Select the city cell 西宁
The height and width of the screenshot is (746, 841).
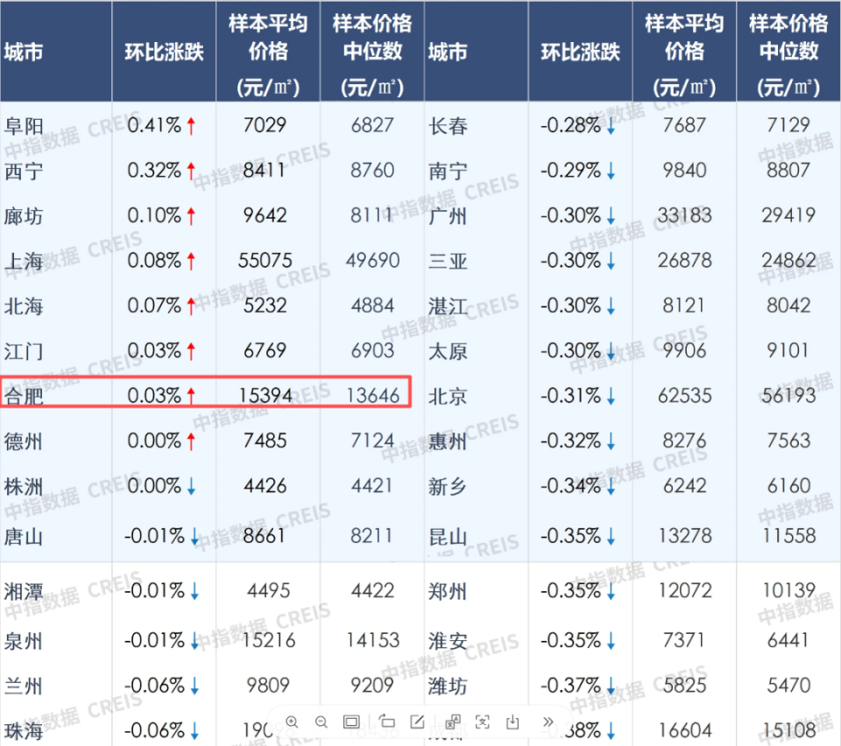coord(24,172)
